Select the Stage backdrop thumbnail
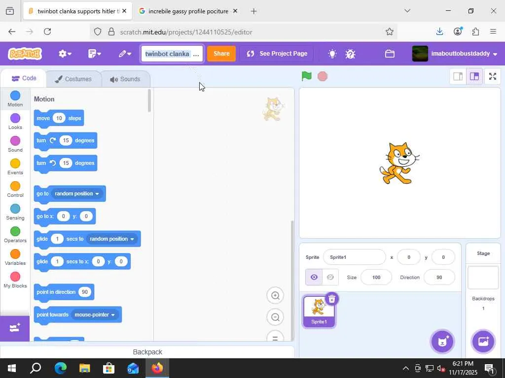Image resolution: width=505 pixels, height=378 pixels. click(483, 278)
